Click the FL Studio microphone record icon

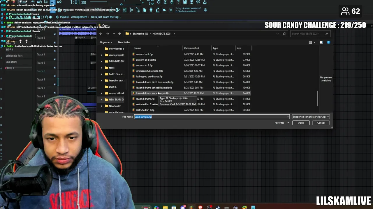(x=172, y=2)
